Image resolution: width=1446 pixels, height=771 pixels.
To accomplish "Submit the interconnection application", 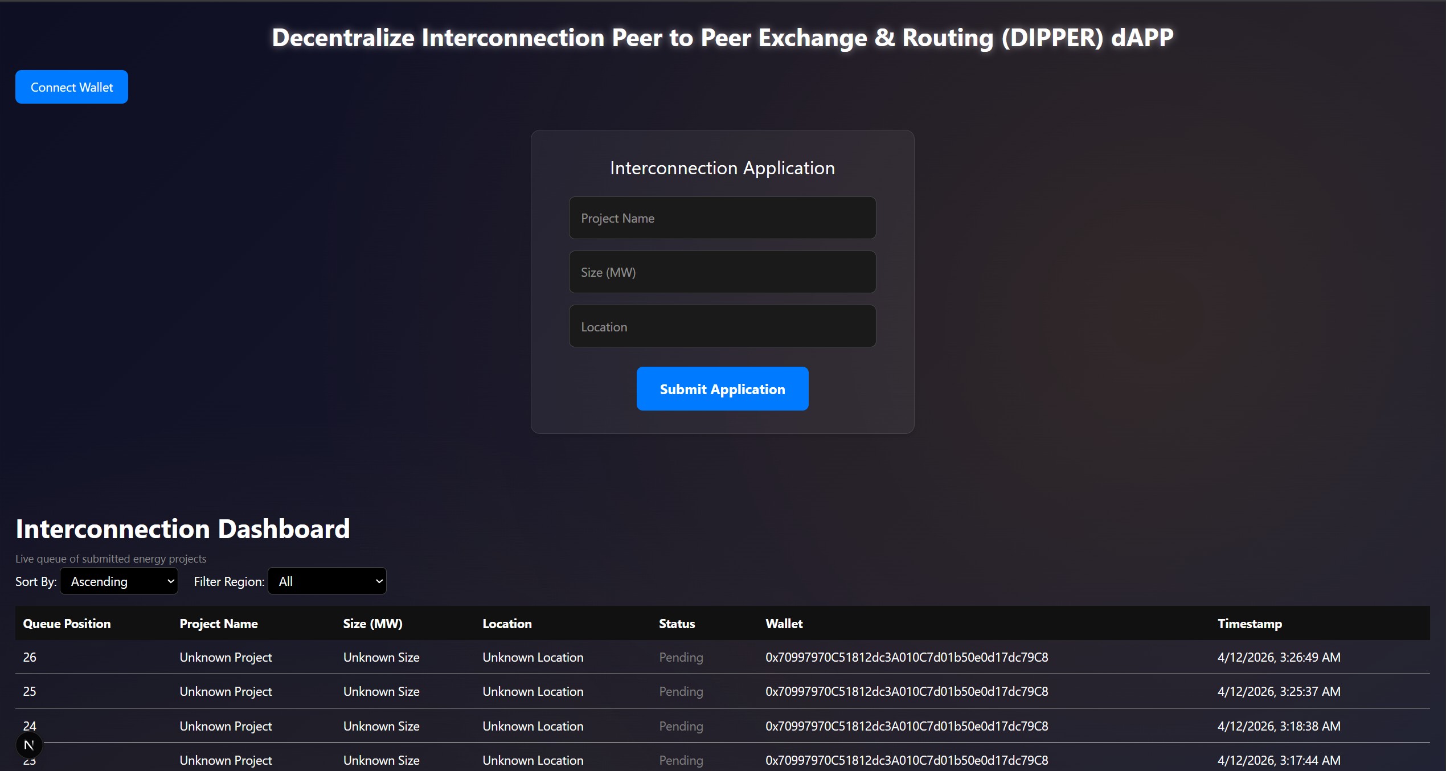I will [x=722, y=389].
